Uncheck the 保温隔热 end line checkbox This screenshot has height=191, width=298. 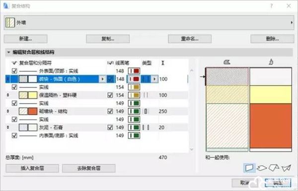tap(110, 95)
